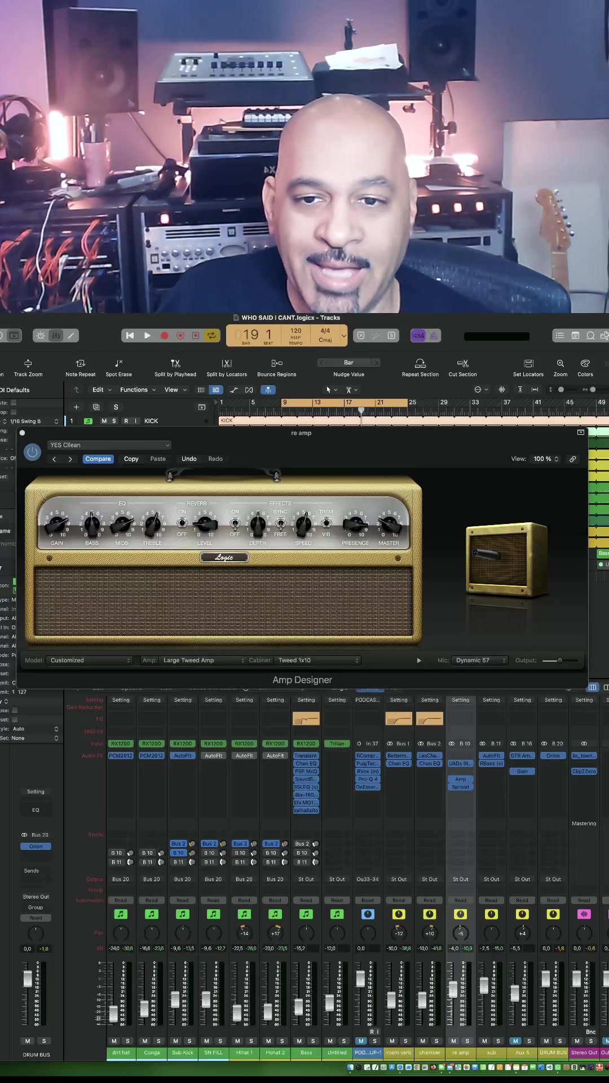Adjust the Amp Designer Output slider
This screenshot has width=609, height=1083.
pyautogui.click(x=560, y=661)
